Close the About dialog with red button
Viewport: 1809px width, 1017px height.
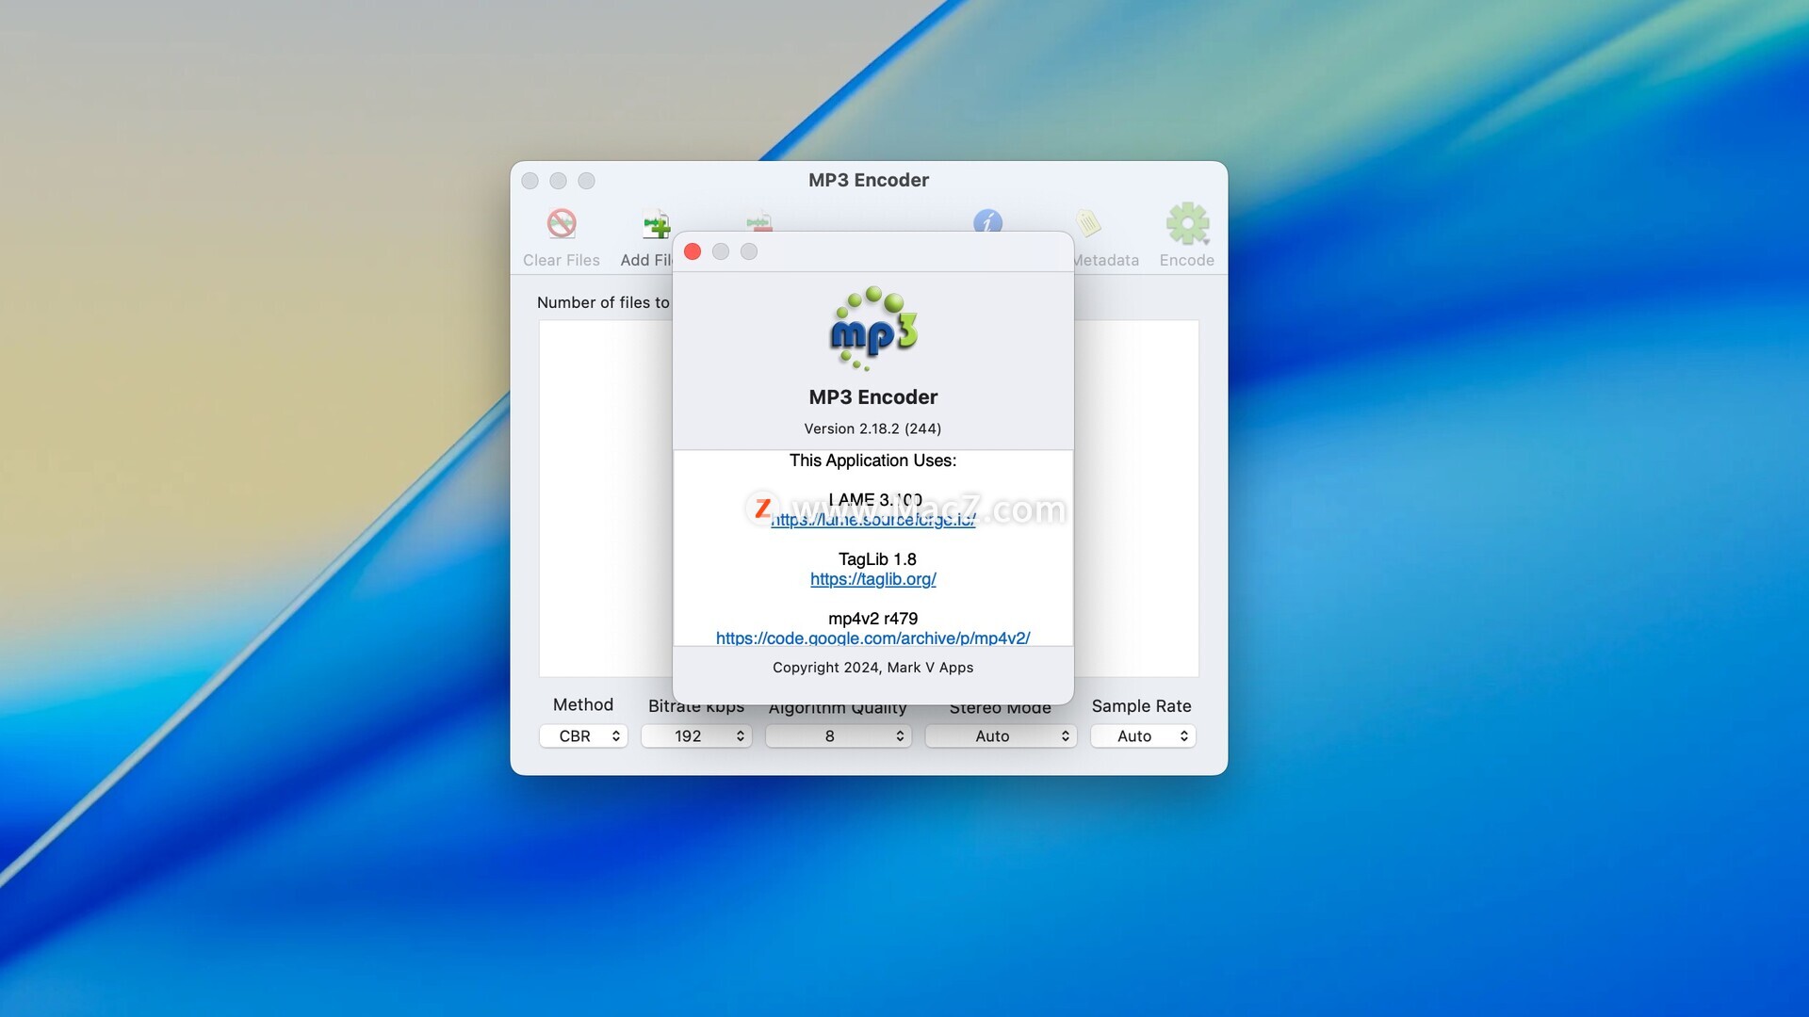pyautogui.click(x=693, y=251)
